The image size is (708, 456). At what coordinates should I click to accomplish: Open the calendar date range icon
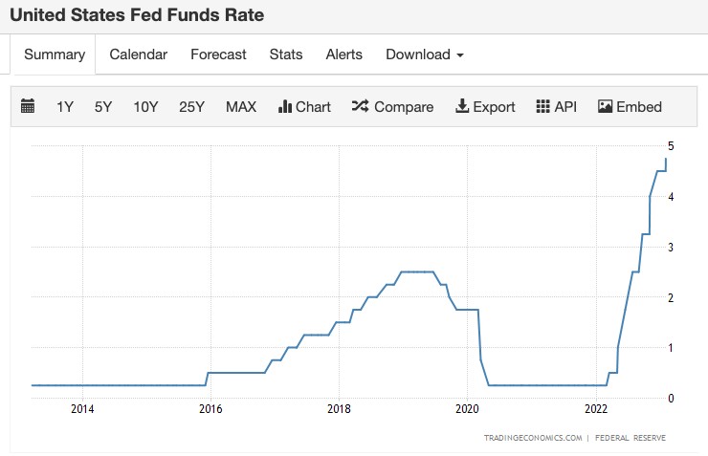[28, 106]
